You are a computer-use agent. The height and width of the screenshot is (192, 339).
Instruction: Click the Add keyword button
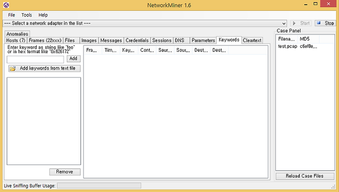(x=73, y=58)
